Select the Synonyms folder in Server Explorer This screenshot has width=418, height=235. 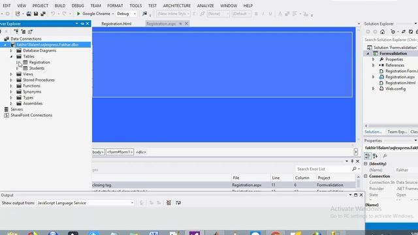pyautogui.click(x=32, y=91)
